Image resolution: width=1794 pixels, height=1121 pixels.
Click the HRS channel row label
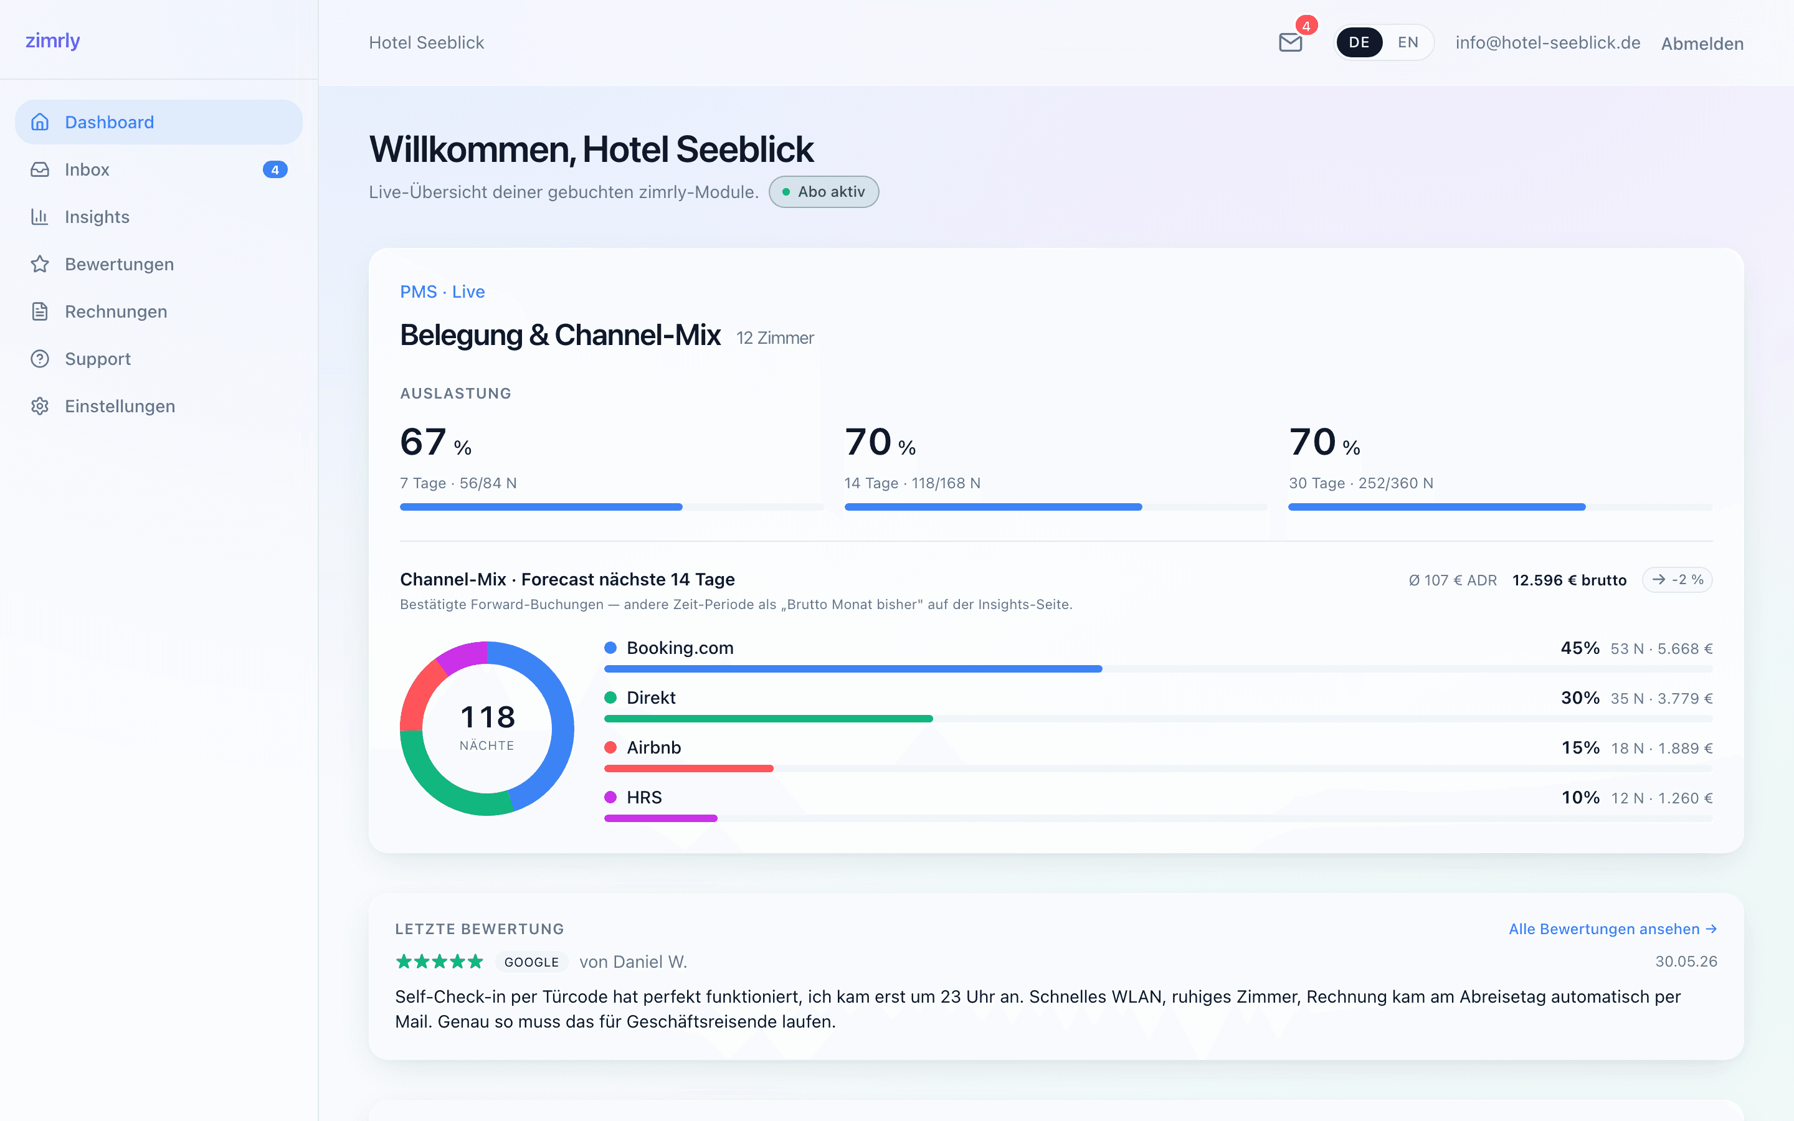coord(643,797)
